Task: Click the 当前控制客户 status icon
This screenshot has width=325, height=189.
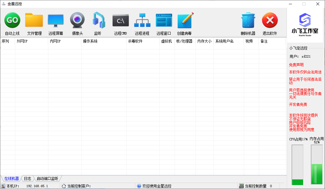Action: click(x=64, y=186)
